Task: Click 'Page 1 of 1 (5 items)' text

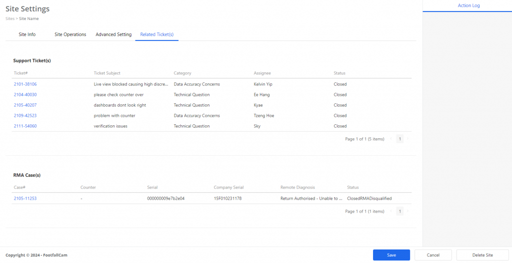Action: 364,139
